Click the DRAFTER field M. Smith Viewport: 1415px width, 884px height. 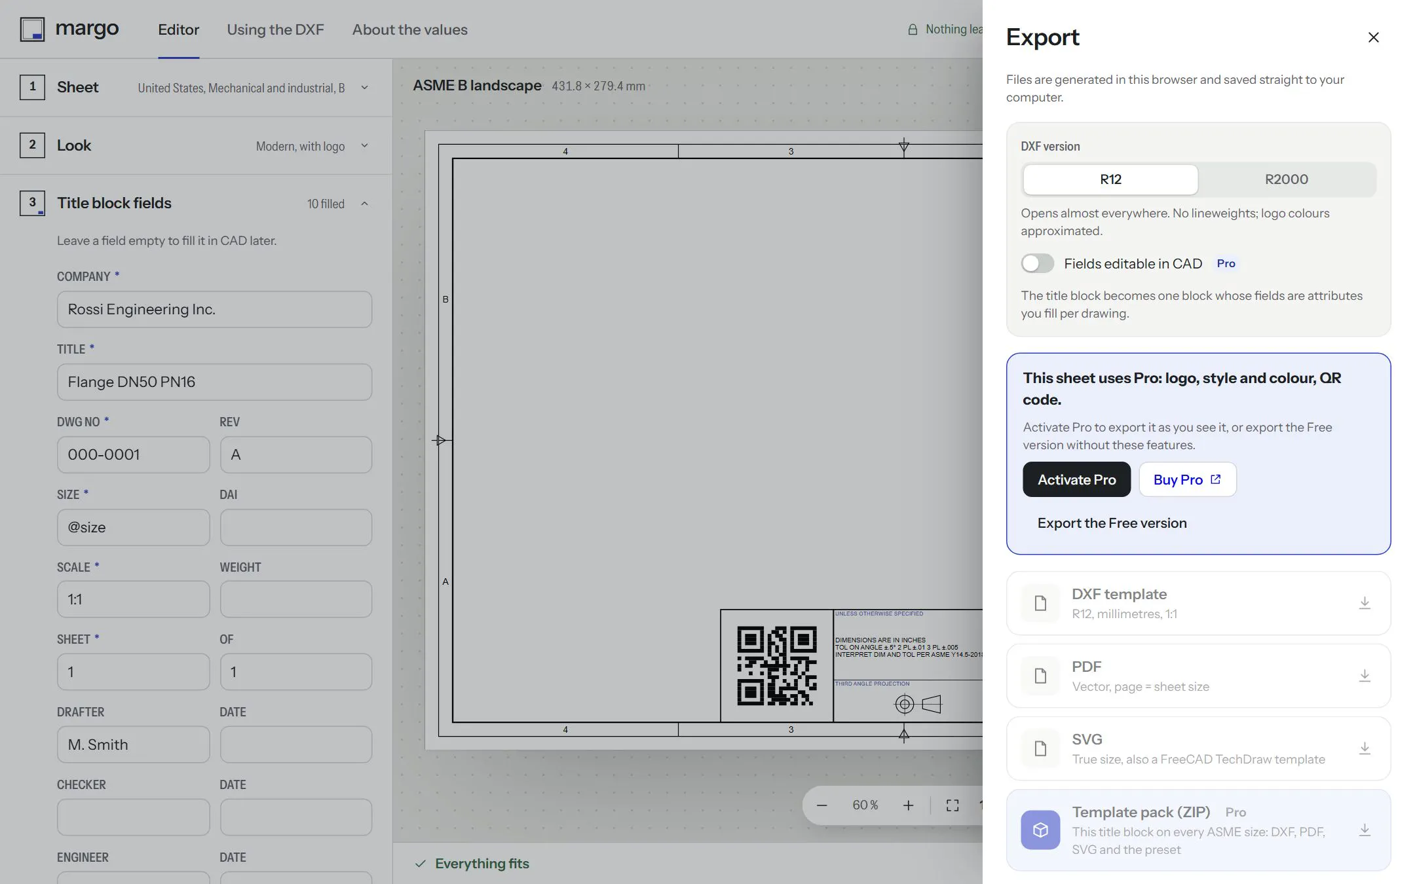pyautogui.click(x=133, y=745)
